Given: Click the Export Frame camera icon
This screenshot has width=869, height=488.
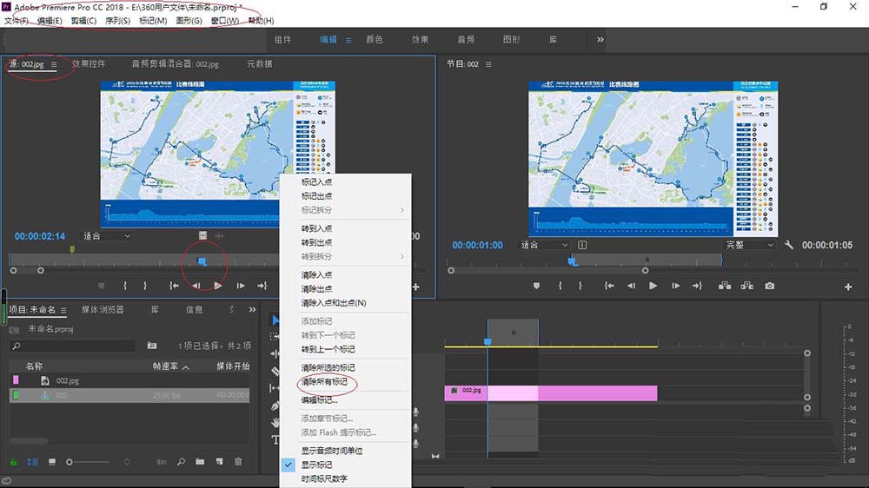Looking at the screenshot, I should tap(769, 286).
